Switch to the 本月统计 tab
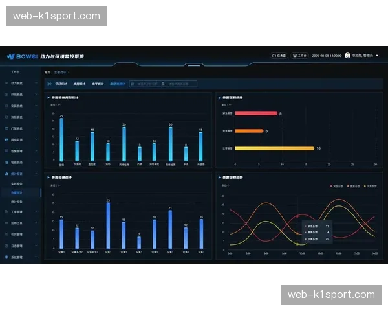Viewport: 388px width, 311px height. pos(79,84)
